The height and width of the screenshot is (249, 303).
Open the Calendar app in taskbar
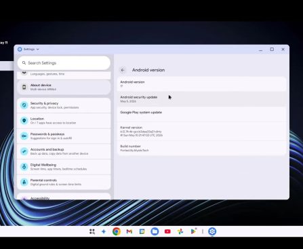click(x=142, y=231)
